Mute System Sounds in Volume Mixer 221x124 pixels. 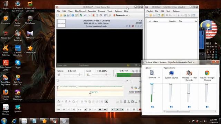coord(171,107)
